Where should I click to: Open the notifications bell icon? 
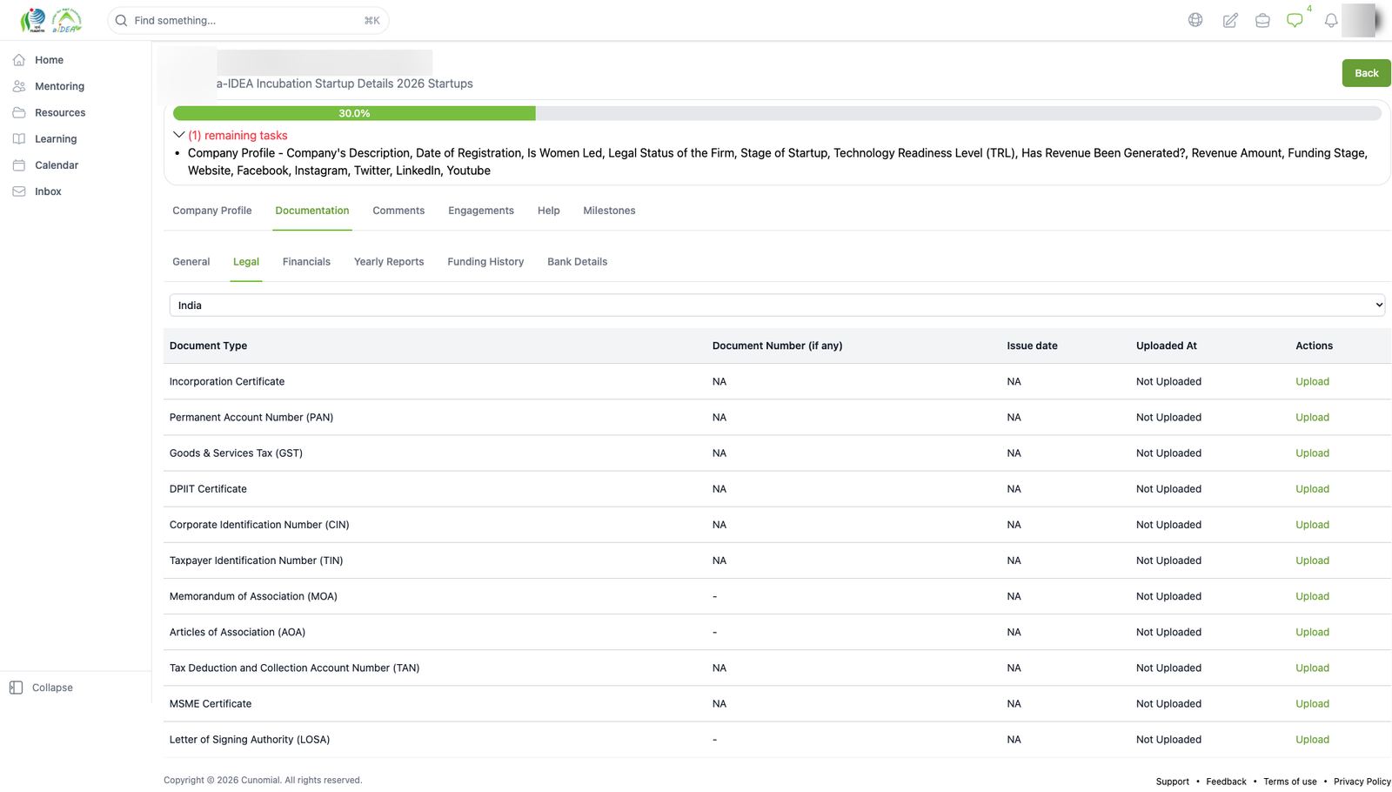click(x=1331, y=20)
